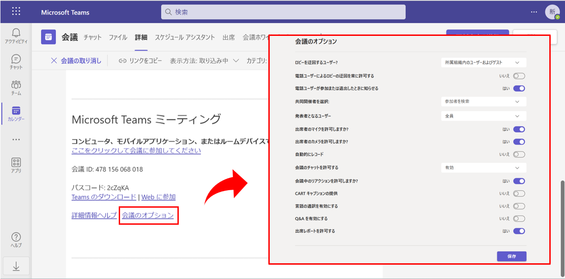The image size is (565, 279).
Task: Open Calendar (カレンダー) in the sidebar
Action: 16,114
